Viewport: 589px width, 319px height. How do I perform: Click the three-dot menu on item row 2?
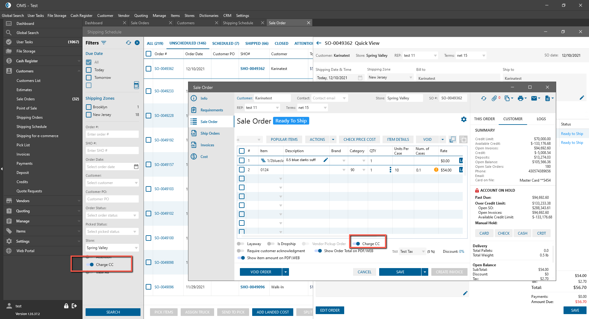coord(390,170)
